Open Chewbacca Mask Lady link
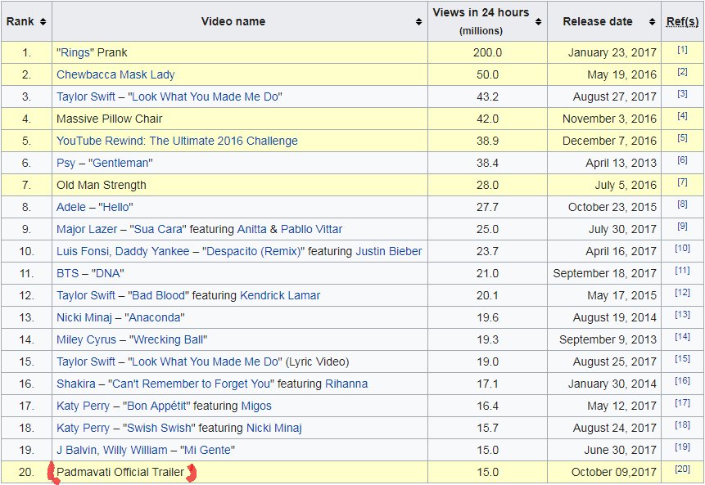Screen dimensions: 705x485 (115, 74)
